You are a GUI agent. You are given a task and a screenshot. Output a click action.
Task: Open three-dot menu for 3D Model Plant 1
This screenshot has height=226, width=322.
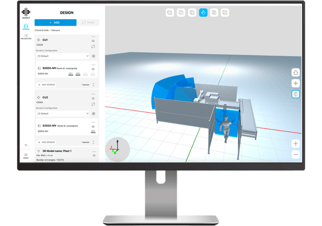(x=94, y=151)
